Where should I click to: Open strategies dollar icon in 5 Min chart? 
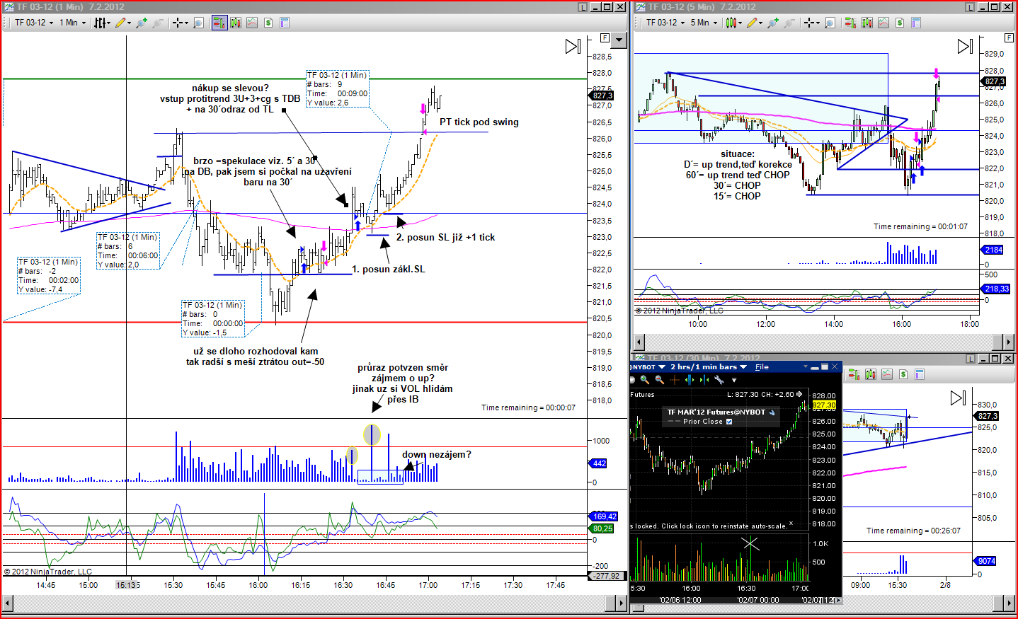[x=900, y=23]
